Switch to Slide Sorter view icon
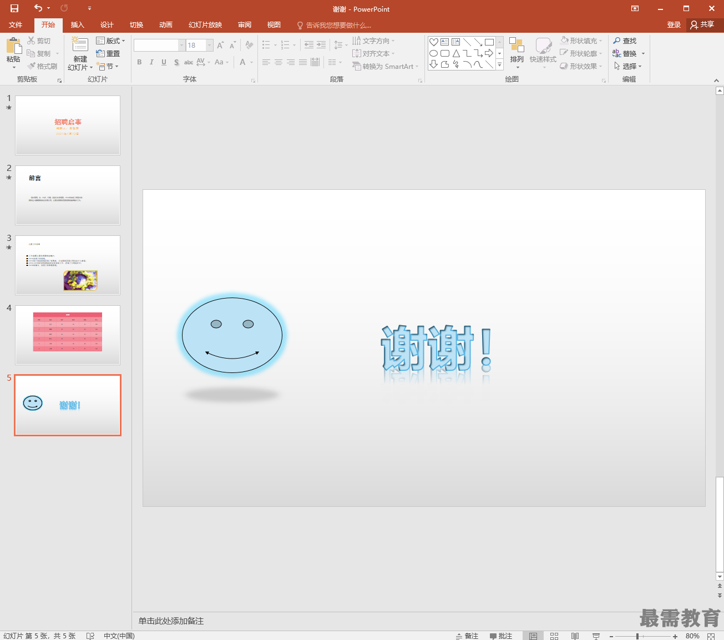Viewport: 724px width, 640px height. pyautogui.click(x=554, y=636)
